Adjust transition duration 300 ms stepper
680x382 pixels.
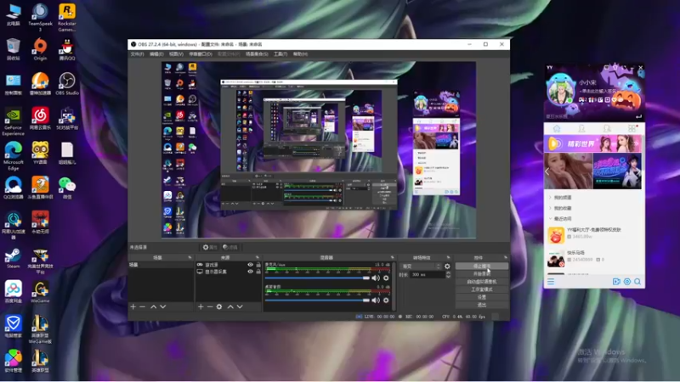(x=448, y=274)
